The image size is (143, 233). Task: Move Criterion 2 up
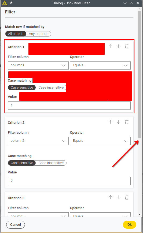coord(111,122)
